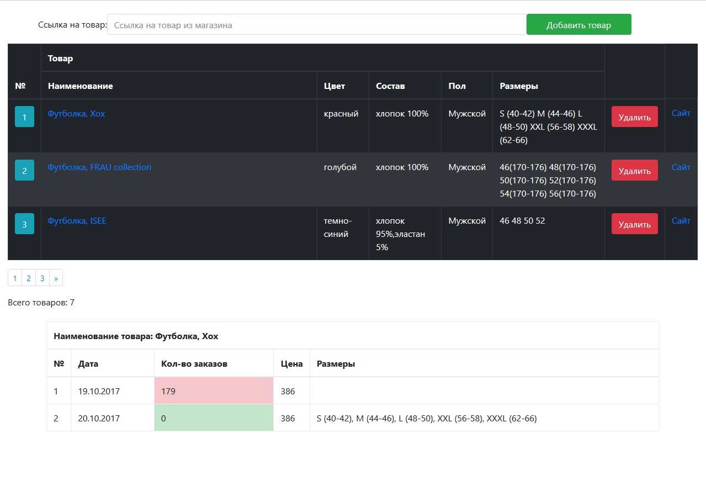Click the number 2 row badge
Image resolution: width=706 pixels, height=486 pixels.
point(24,171)
